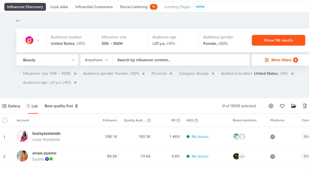This screenshot has height=169, width=309.
Task: Remove the Personal filter chip
Action: pos(171,74)
